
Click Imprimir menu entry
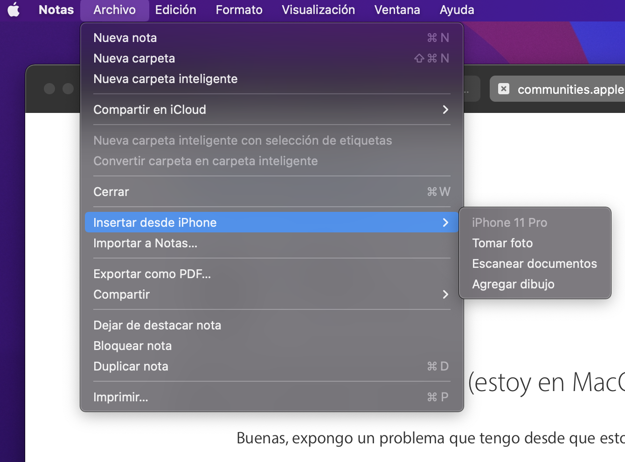[x=121, y=397]
